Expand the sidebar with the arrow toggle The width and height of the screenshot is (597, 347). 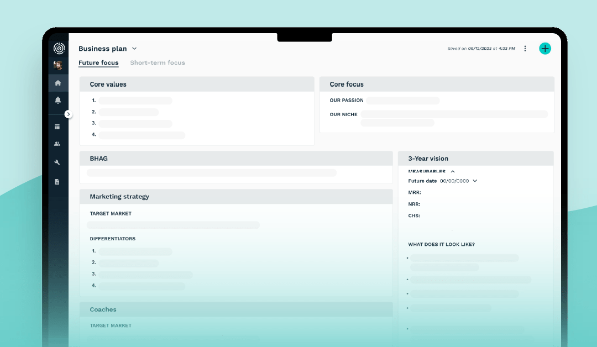click(x=69, y=114)
